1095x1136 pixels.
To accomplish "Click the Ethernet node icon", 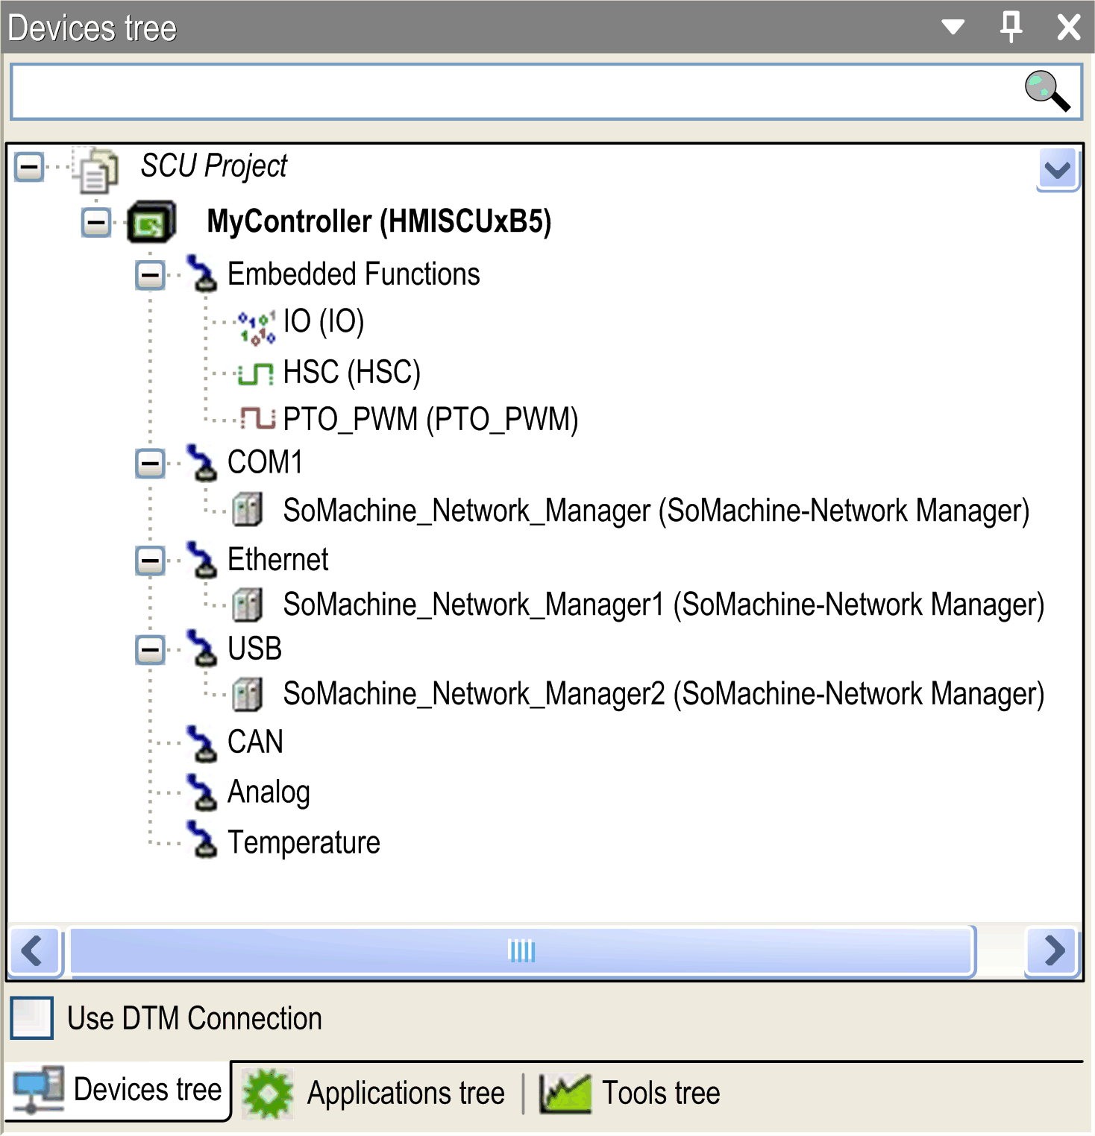I will tap(201, 560).
